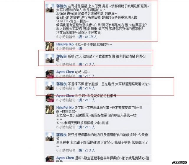Image resolution: width=189 pixels, height=165 pixels.
Task: Open Ayen Chen name on last comment
Action: [x=65, y=158]
